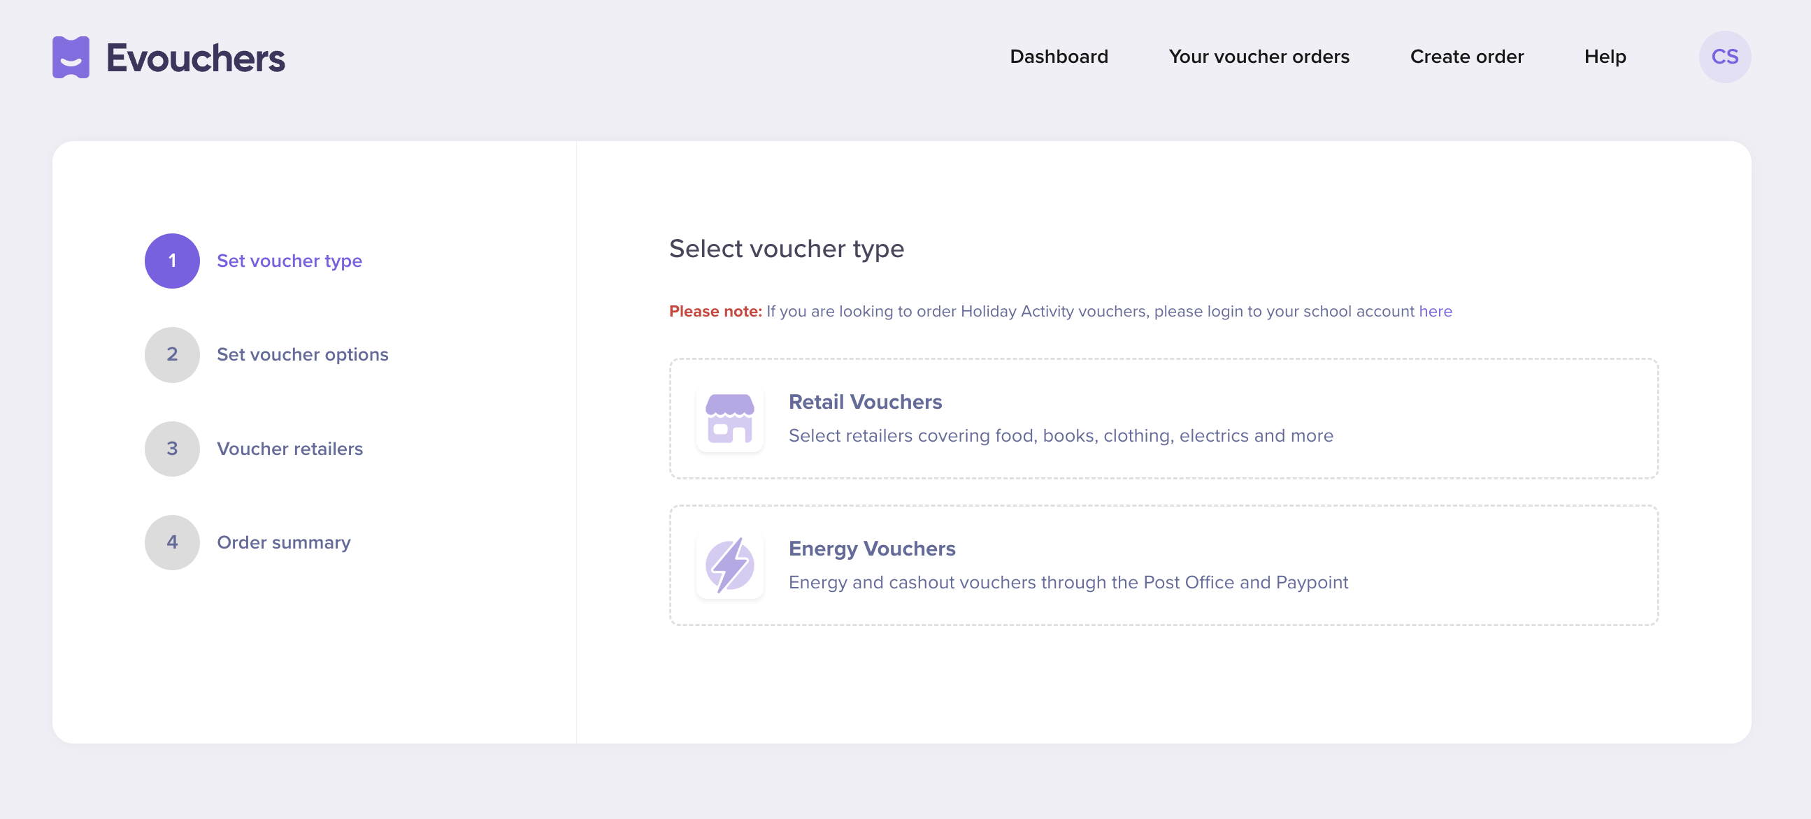Click the Set voucher options step label

[302, 355]
